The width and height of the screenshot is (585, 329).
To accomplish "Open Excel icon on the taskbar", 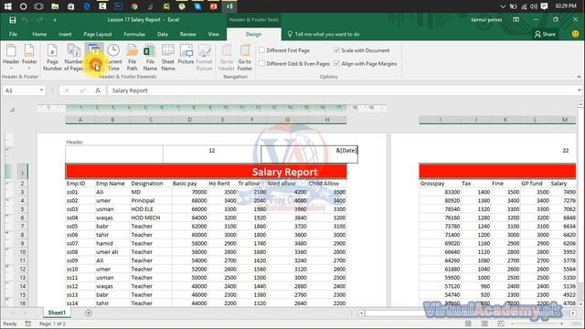I will click(x=229, y=6).
